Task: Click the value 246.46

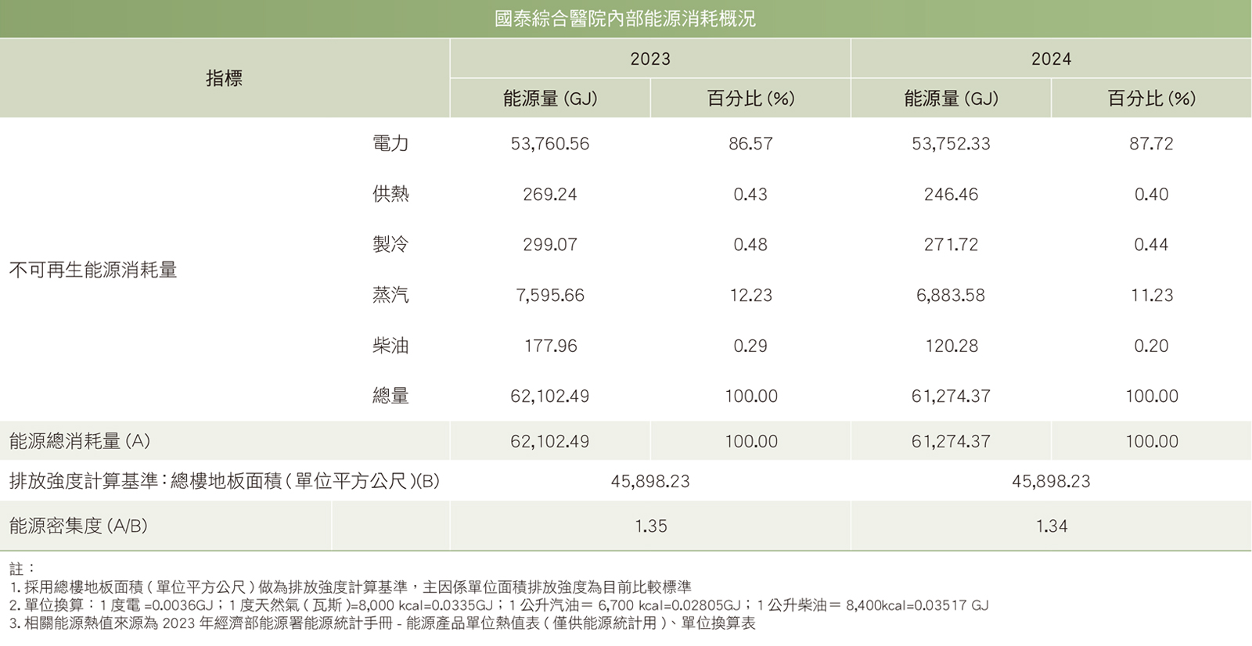Action: [951, 194]
